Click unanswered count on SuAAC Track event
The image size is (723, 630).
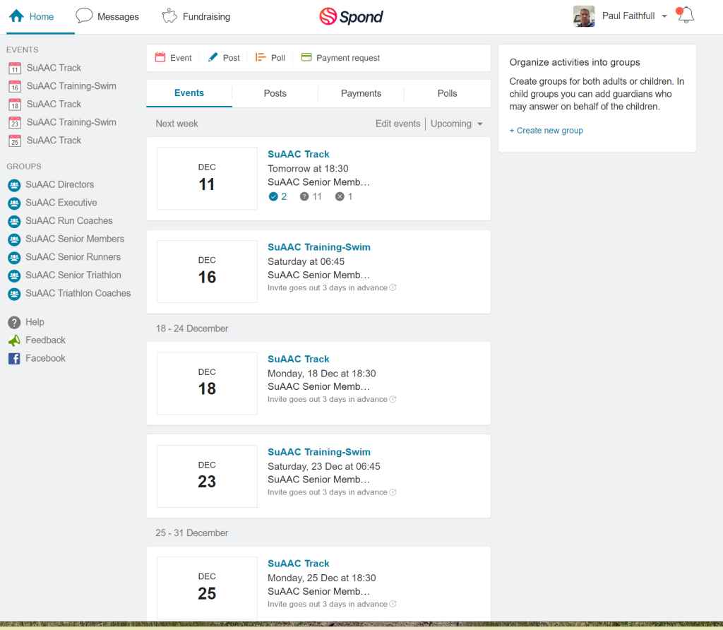pos(311,196)
